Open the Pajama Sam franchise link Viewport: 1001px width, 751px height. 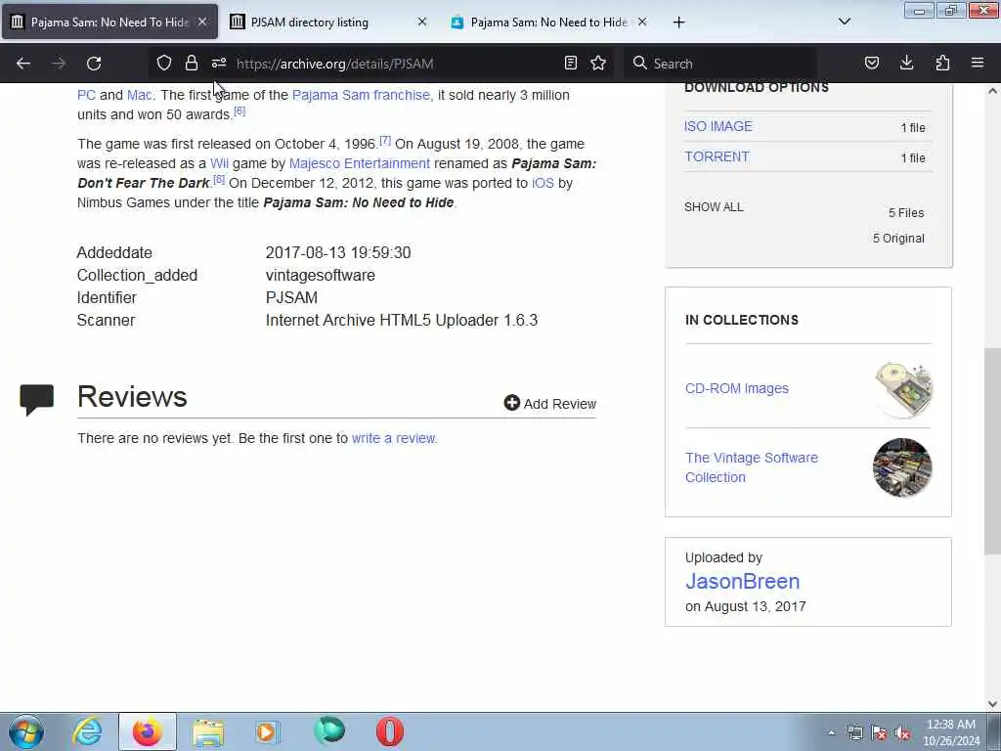[x=362, y=95]
